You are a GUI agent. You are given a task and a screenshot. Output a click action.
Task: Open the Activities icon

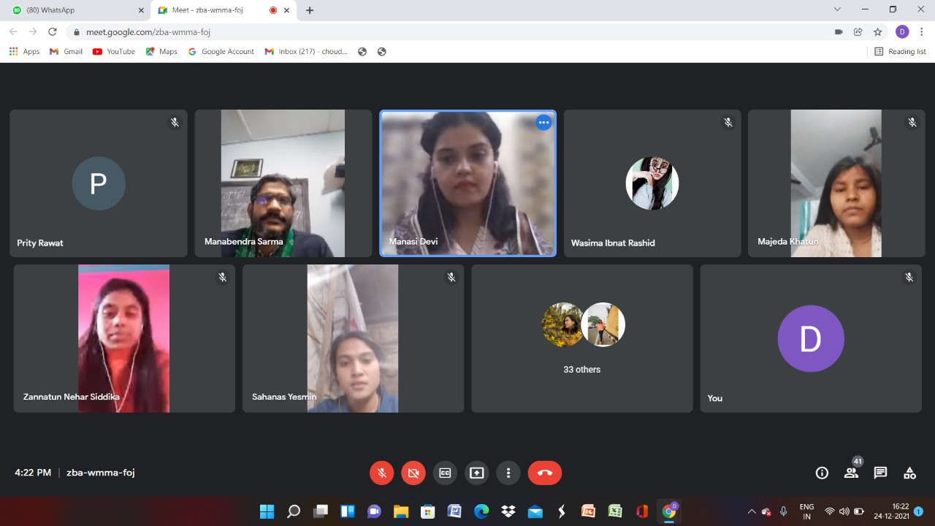pos(909,473)
